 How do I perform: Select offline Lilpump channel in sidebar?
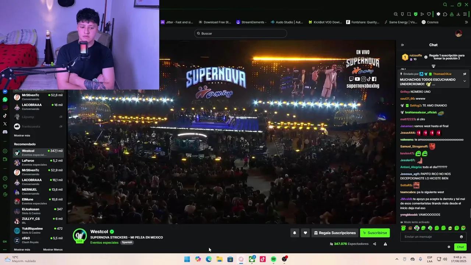tap(38, 117)
